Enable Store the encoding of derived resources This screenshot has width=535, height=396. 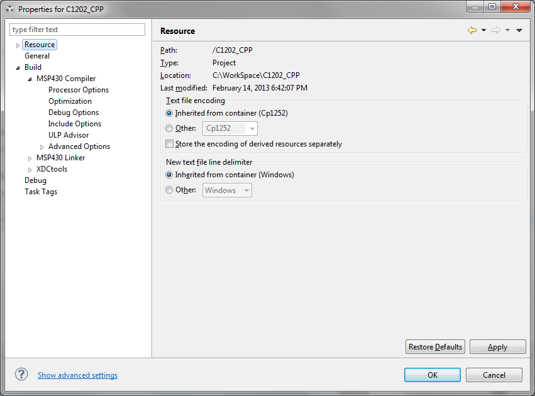click(x=169, y=144)
